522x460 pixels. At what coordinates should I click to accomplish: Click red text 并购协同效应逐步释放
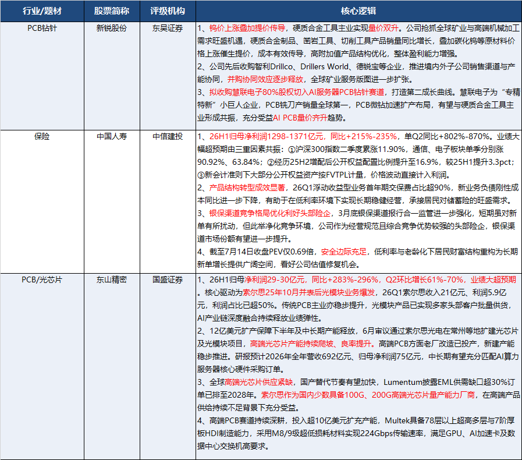click(x=265, y=79)
